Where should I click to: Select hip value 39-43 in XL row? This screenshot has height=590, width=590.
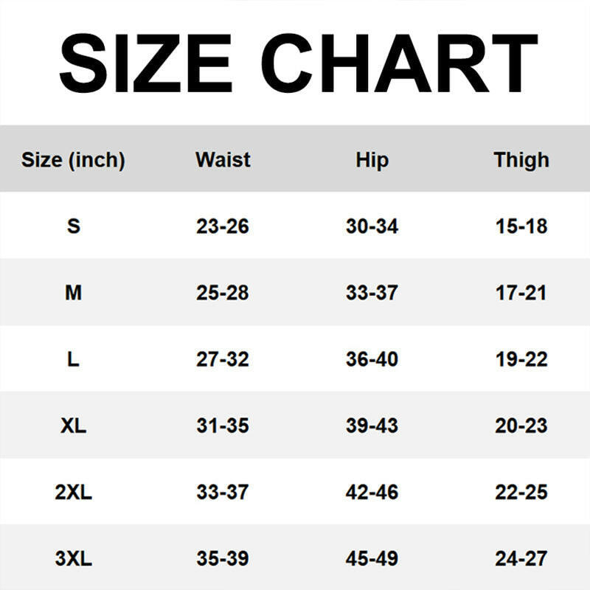coord(372,426)
